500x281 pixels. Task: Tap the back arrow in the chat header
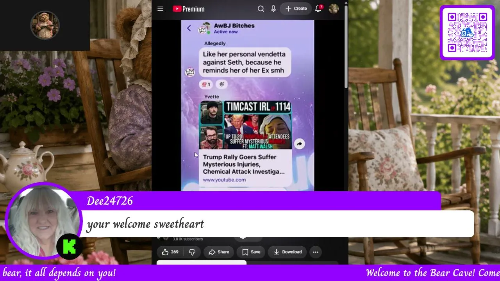coord(189,28)
